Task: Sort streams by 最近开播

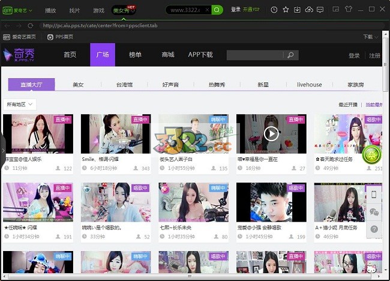Action: tap(347, 104)
